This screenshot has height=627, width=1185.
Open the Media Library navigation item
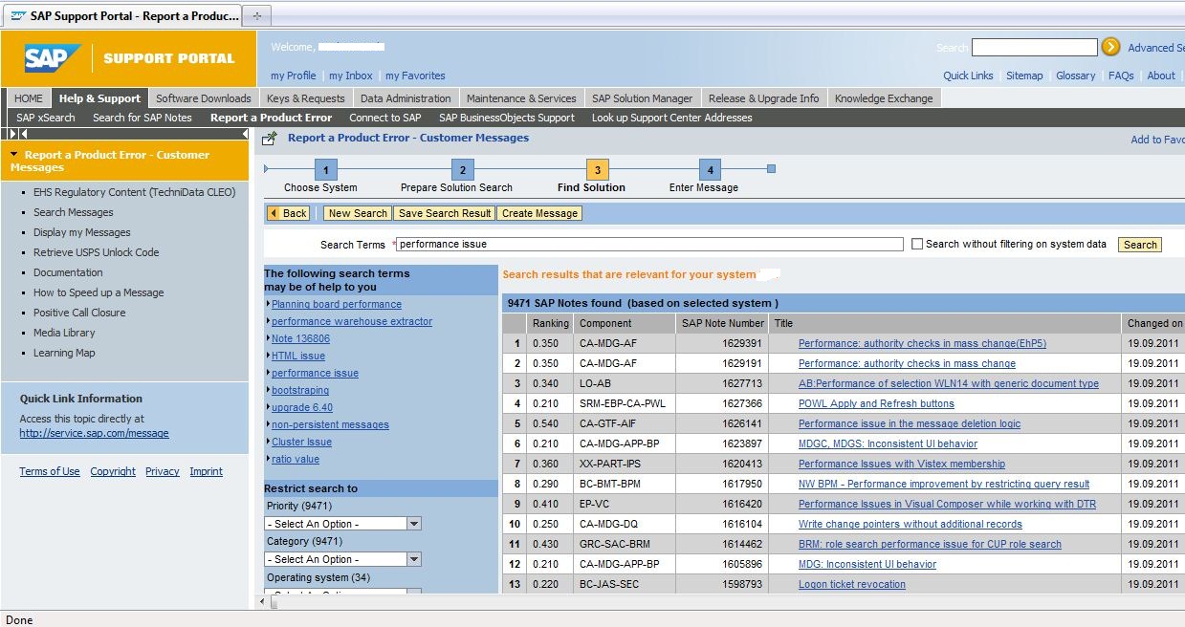coord(64,333)
